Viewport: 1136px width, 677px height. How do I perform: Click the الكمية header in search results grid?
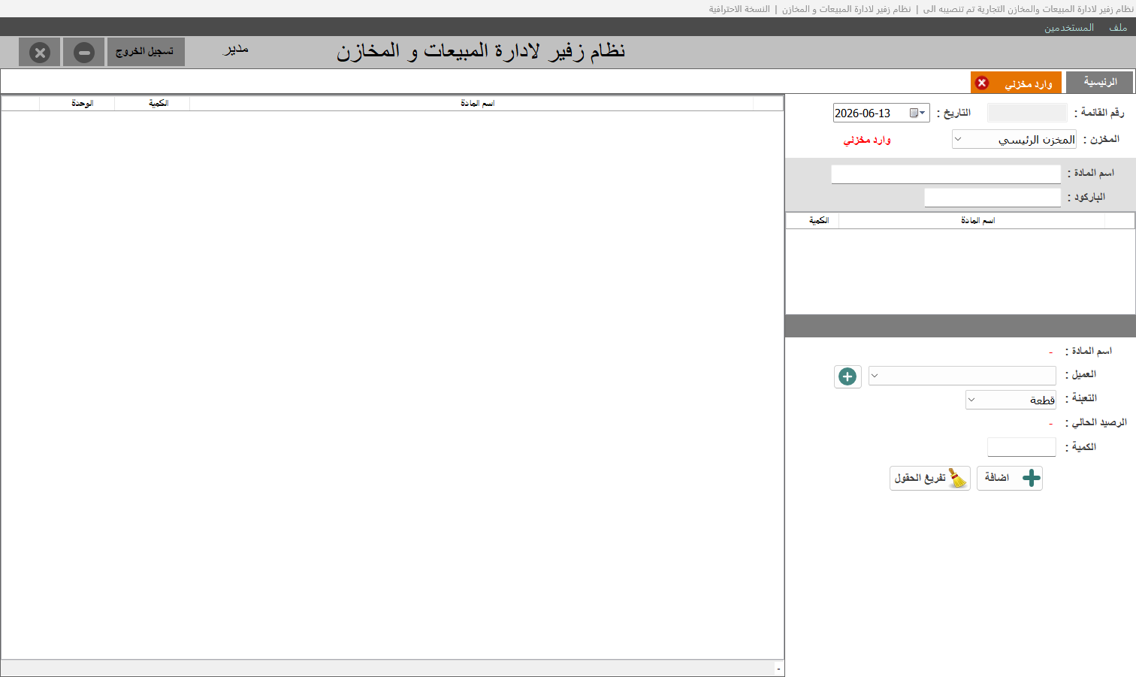coord(813,220)
